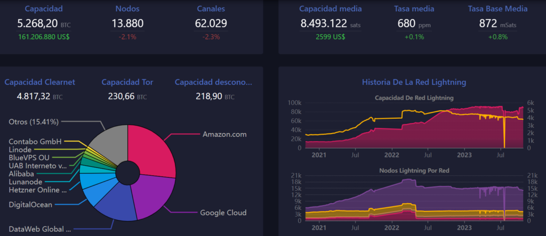Select the indigo DataWeb Global pie slice

pyautogui.click(x=115, y=202)
